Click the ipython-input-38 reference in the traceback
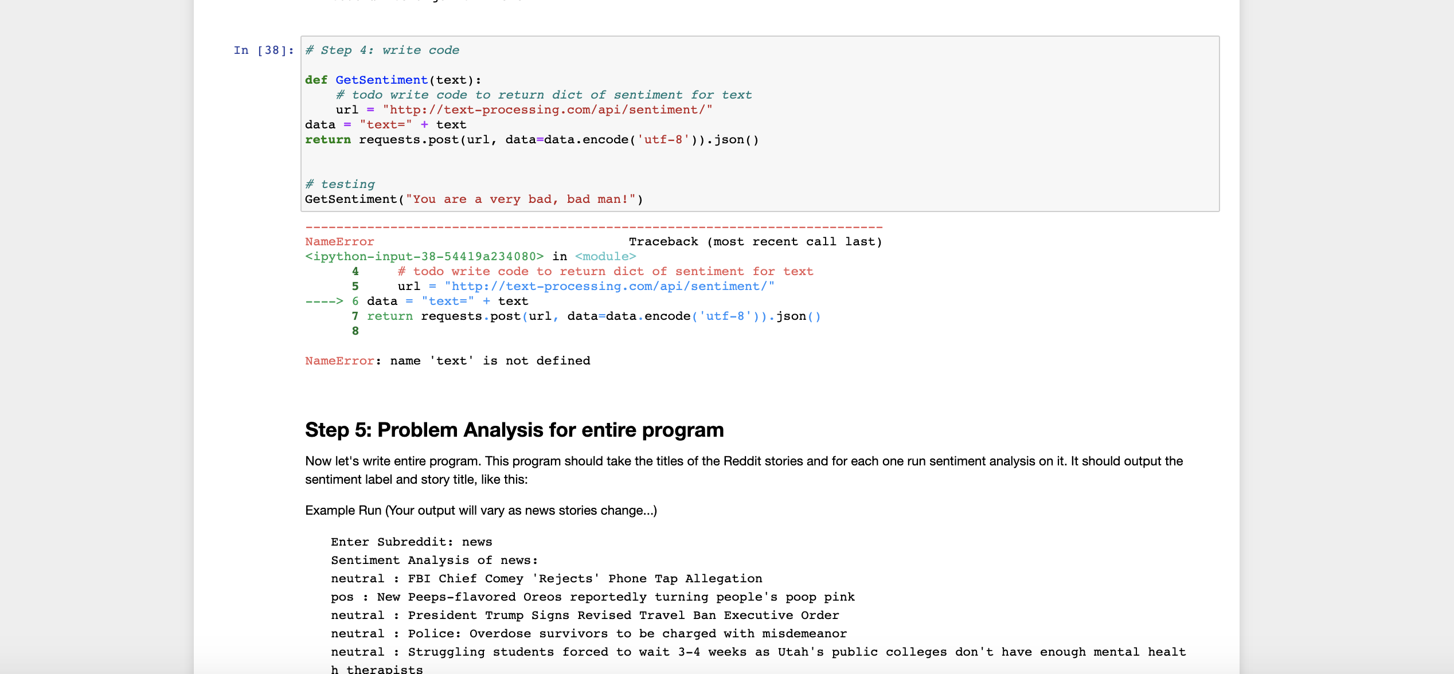Viewport: 1454px width, 674px height. pos(424,257)
